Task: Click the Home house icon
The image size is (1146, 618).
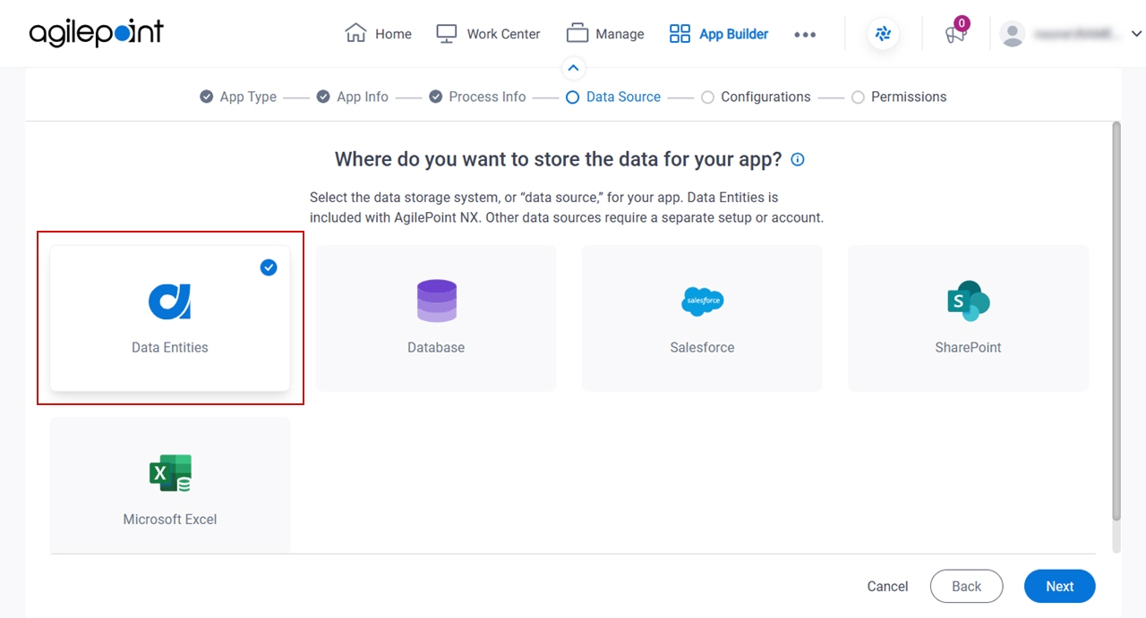Action: 355,33
